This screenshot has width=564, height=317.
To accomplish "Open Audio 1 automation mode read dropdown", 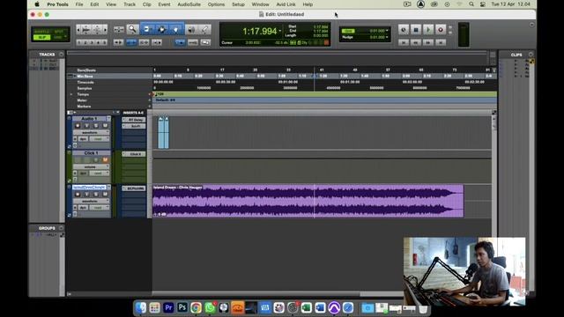I will tap(99, 139).
